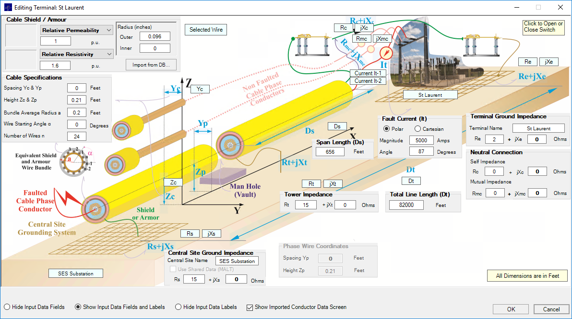Viewport: 572px width, 319px height.
Task: Select the Cartesian fault current option
Action: (x=417, y=129)
